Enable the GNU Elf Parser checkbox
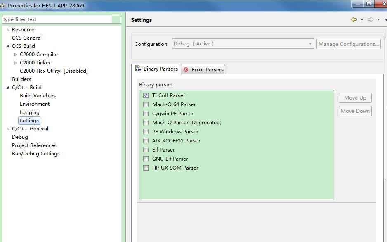This screenshot has height=242, width=387. coord(146,159)
